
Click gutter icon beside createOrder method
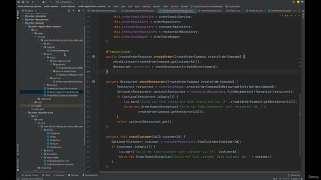tap(94, 56)
